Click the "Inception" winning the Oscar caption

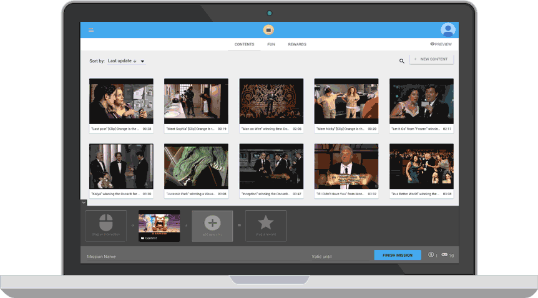[x=266, y=194]
